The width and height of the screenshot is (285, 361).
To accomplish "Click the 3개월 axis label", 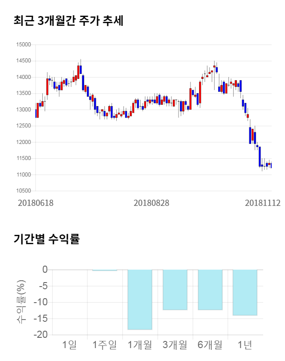I will click(175, 345).
